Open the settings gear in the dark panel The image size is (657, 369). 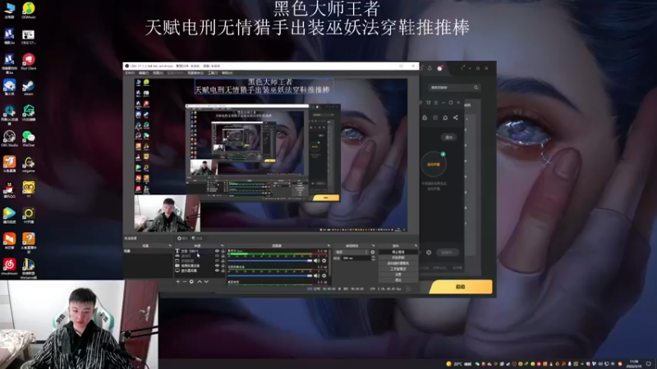(x=429, y=253)
